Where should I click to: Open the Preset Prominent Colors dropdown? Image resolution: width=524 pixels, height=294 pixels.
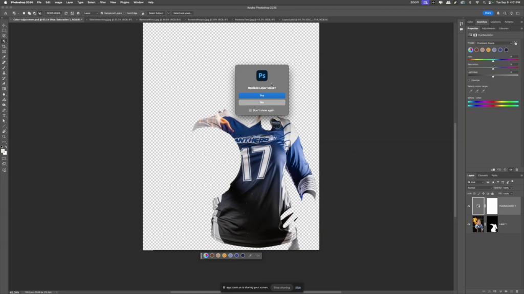click(494, 43)
